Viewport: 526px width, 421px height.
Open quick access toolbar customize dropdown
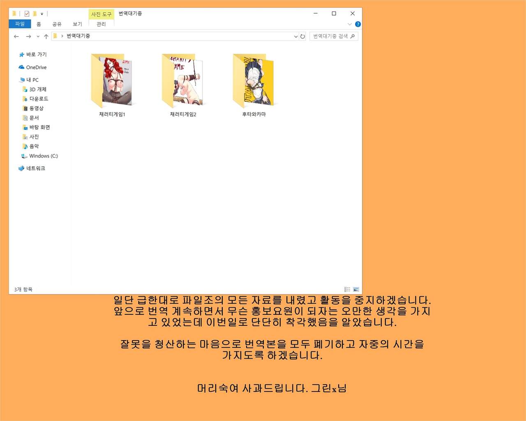tap(42, 14)
